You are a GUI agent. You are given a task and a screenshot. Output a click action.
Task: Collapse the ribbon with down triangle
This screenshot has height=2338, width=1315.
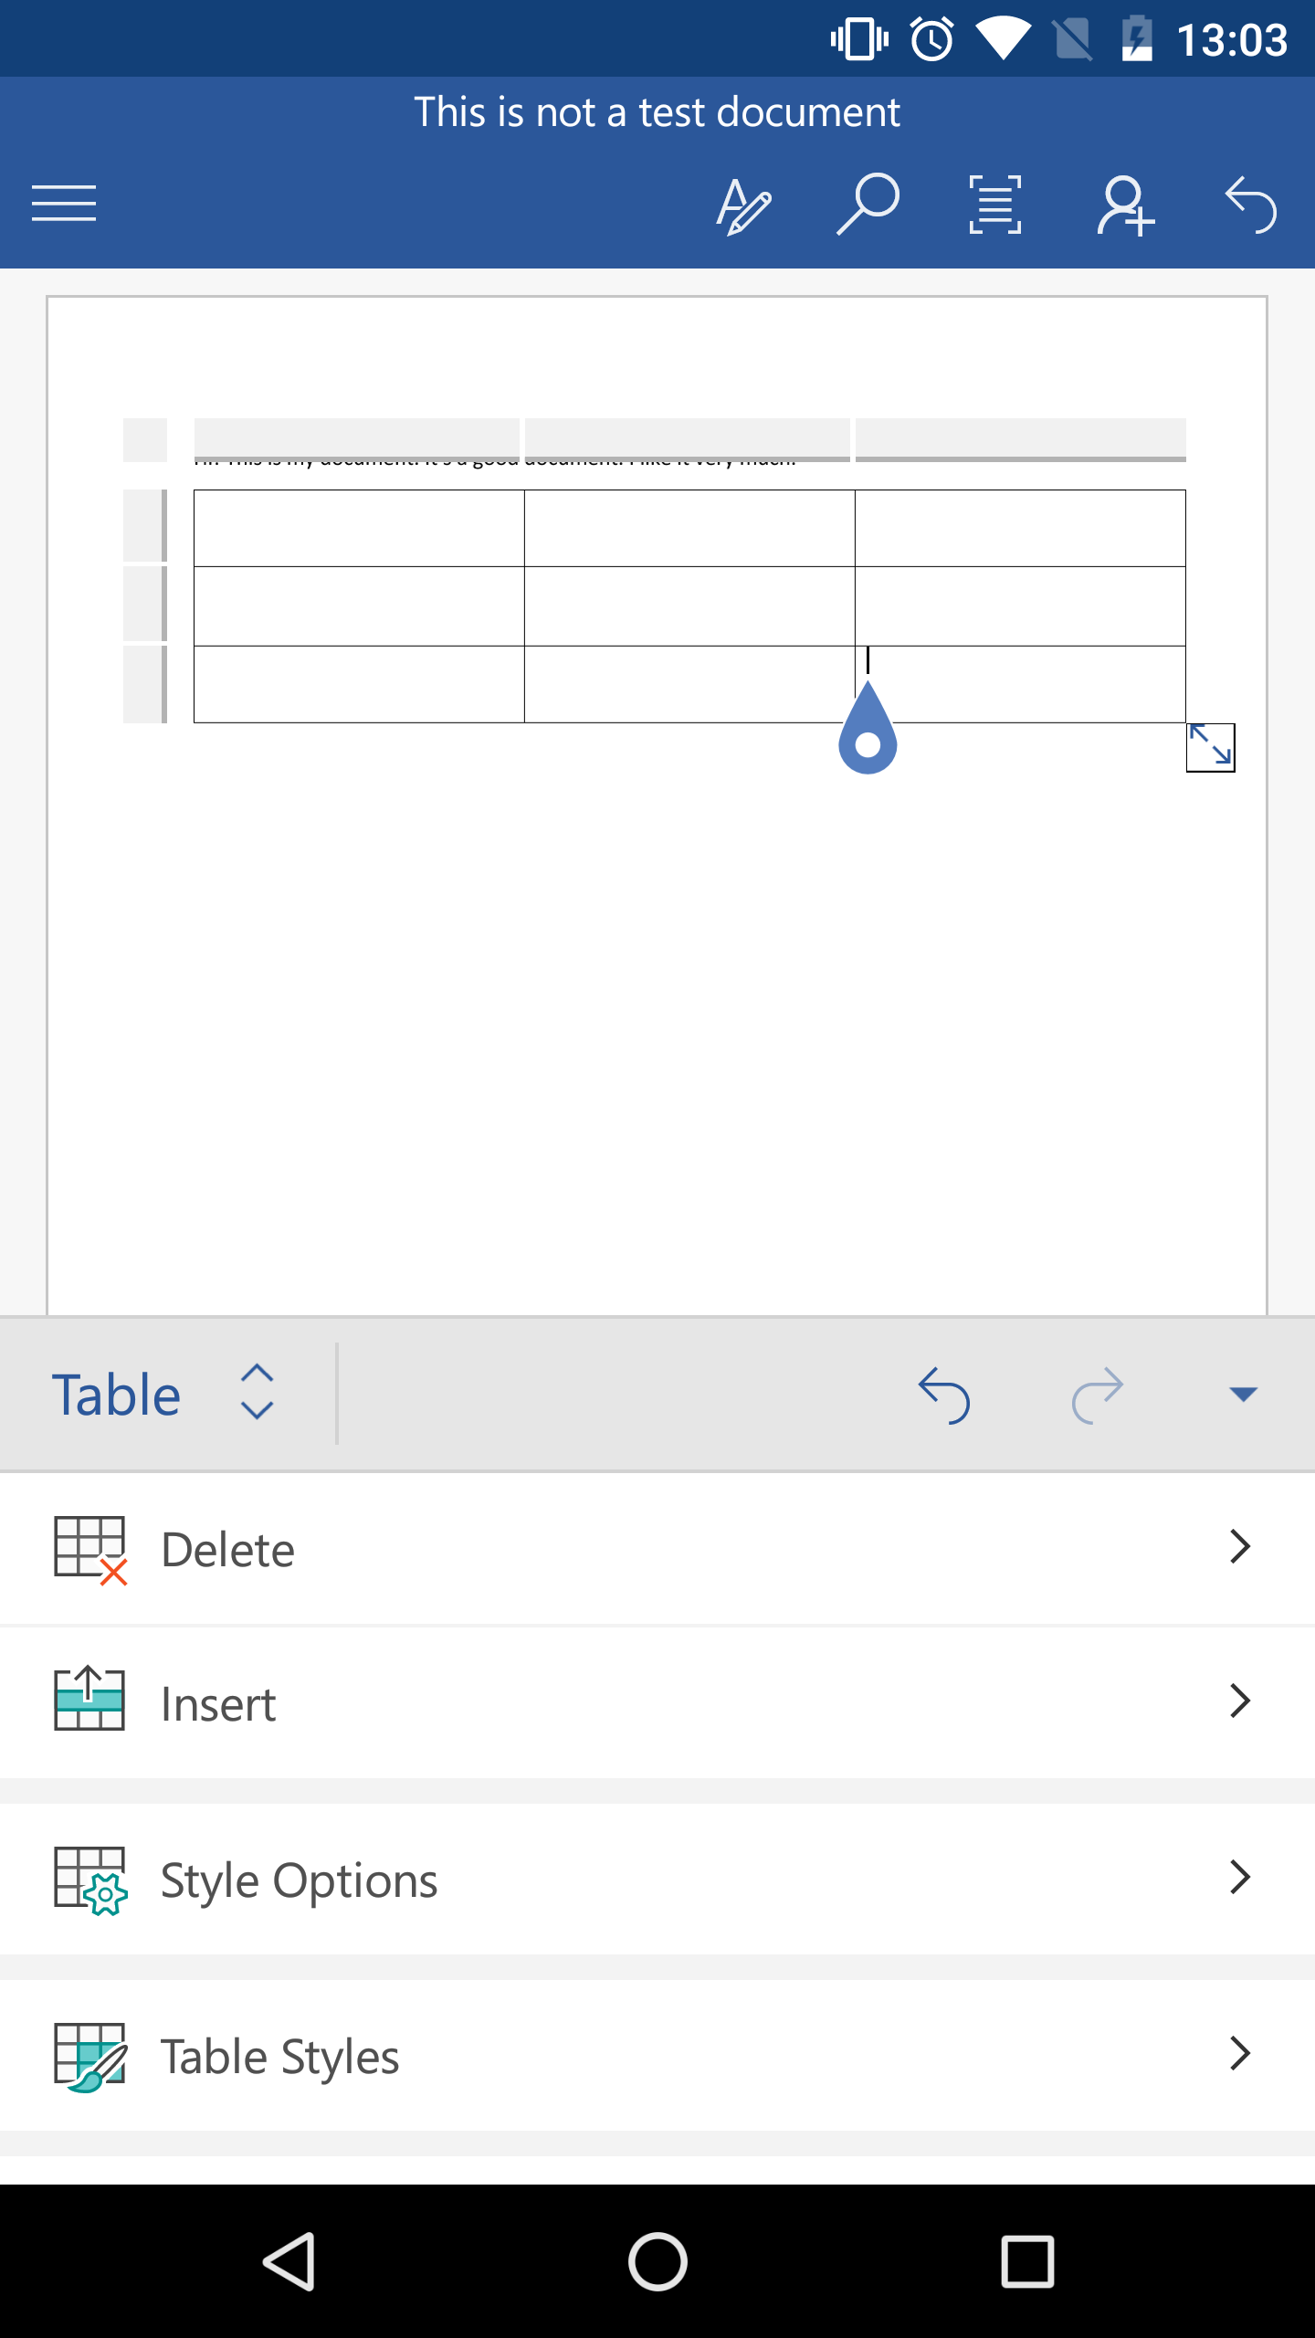(1244, 1394)
